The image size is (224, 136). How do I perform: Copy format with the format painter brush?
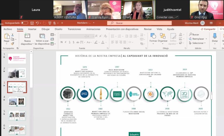(x=13, y=43)
